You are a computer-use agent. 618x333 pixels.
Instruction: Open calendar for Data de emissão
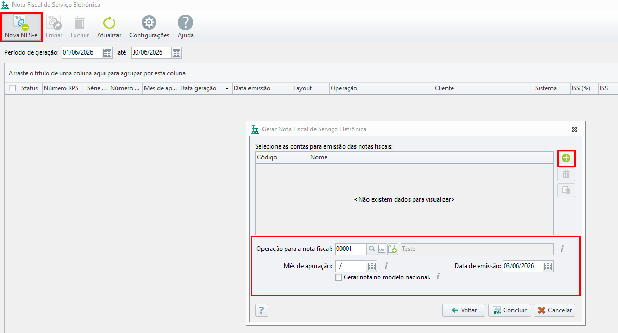(548, 267)
